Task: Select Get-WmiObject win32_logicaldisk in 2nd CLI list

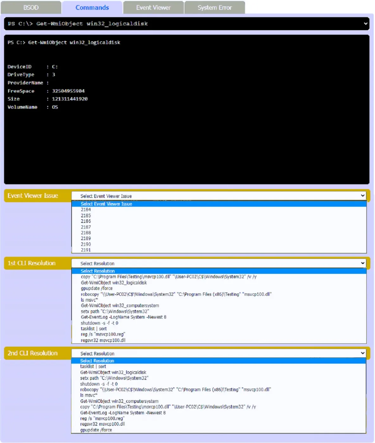Action: [x=219, y=372]
